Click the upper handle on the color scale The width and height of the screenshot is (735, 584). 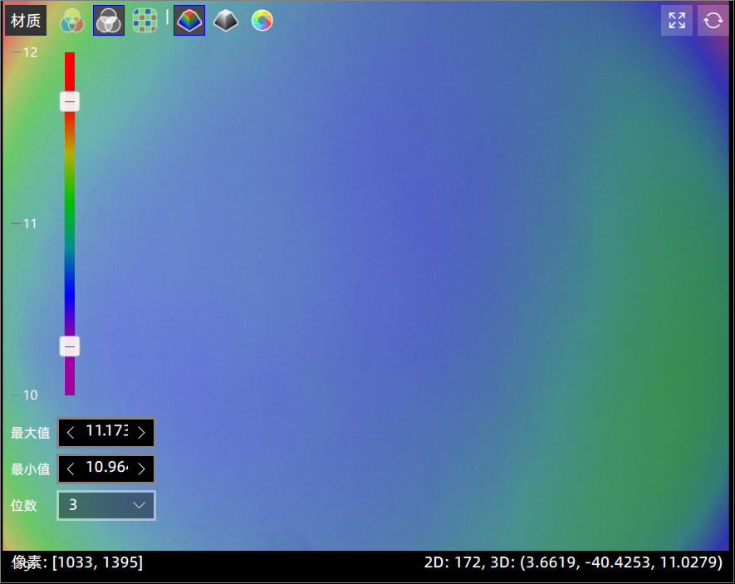click(x=70, y=101)
